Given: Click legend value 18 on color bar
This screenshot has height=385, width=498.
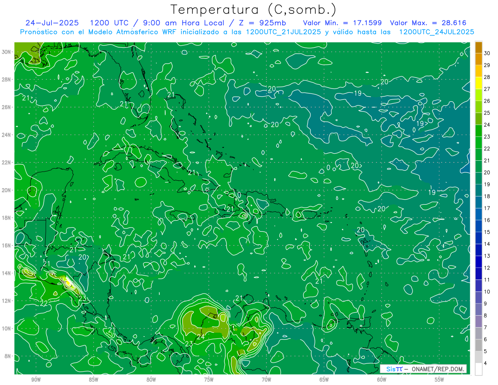Looking at the screenshot, I should click(x=487, y=196).
